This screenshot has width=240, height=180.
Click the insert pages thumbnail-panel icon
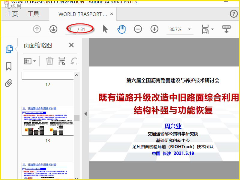[62, 61]
